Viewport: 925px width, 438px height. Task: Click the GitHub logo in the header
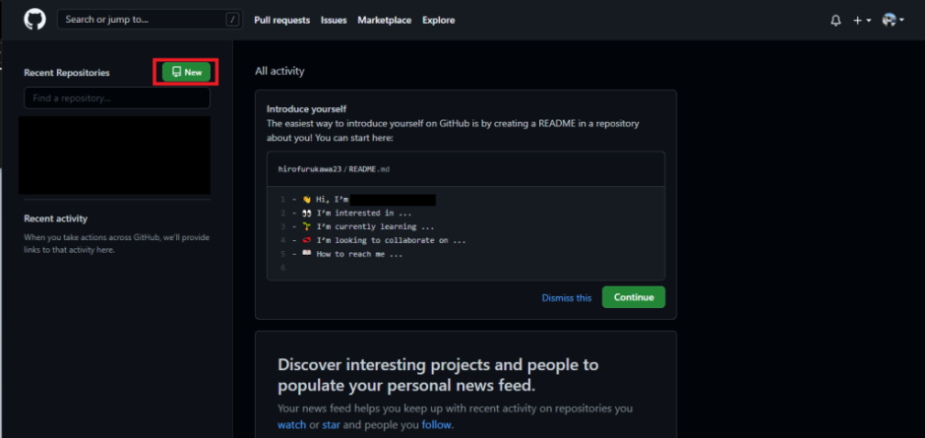[x=34, y=20]
